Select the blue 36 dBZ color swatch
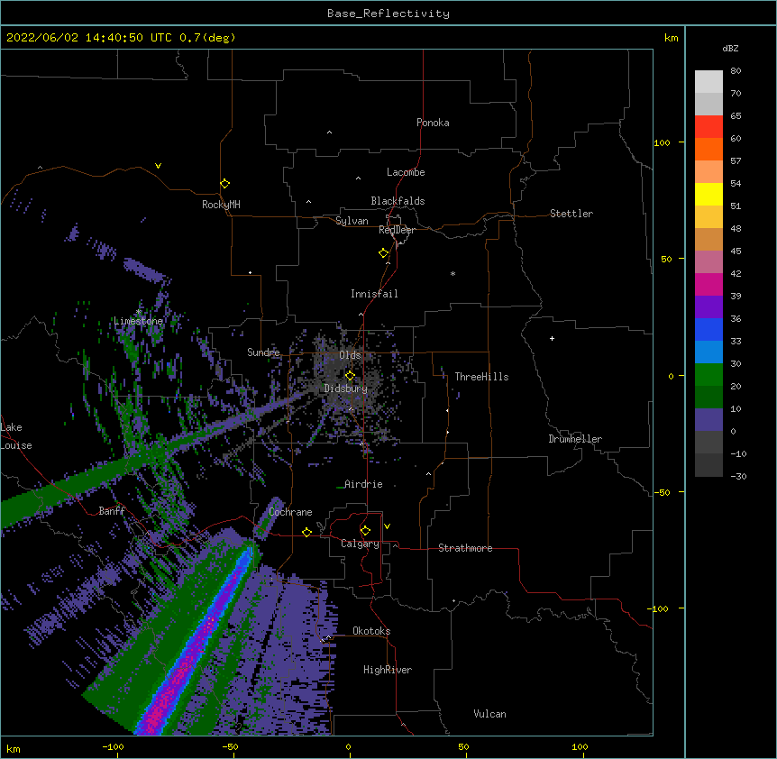Screen dimensions: 777x759 (x=708, y=329)
